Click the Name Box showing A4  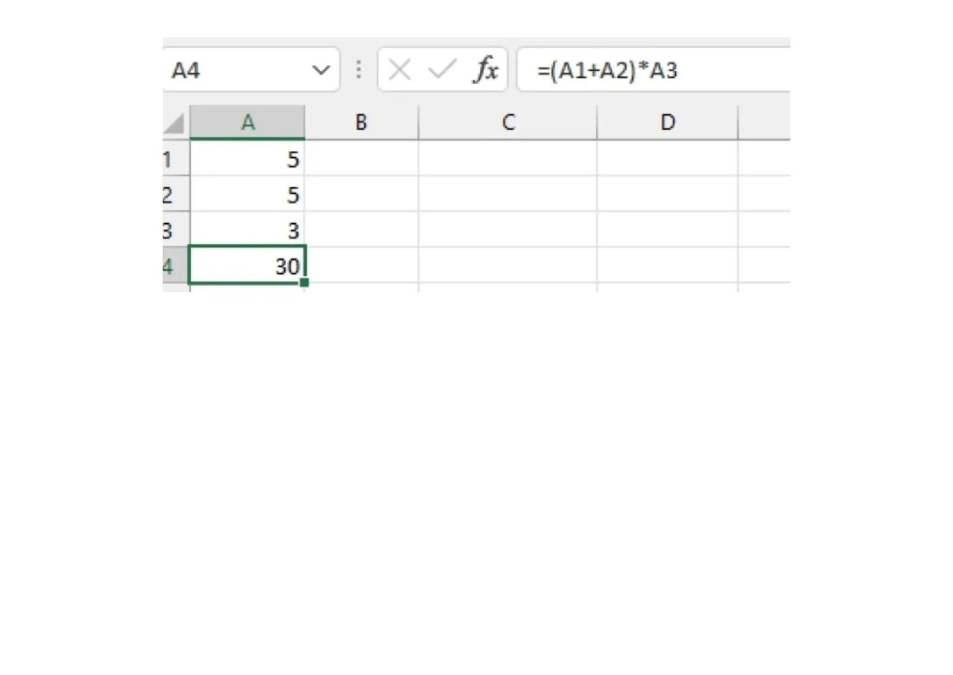(x=251, y=70)
